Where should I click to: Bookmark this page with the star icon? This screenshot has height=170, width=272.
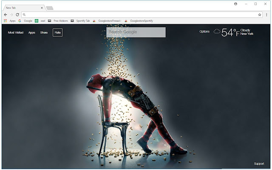[260, 15]
